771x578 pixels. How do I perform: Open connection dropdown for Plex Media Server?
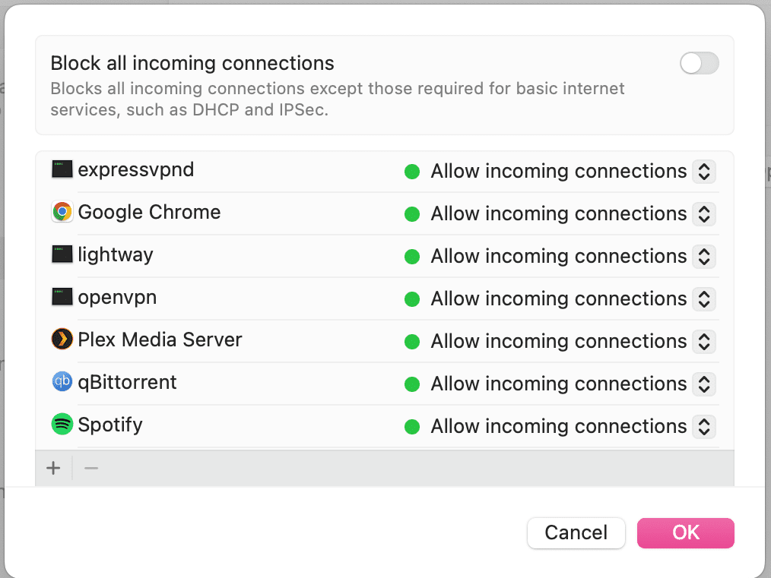point(703,341)
